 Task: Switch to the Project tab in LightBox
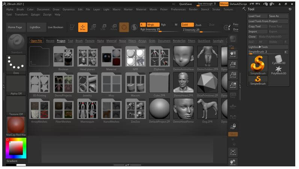point(61,41)
